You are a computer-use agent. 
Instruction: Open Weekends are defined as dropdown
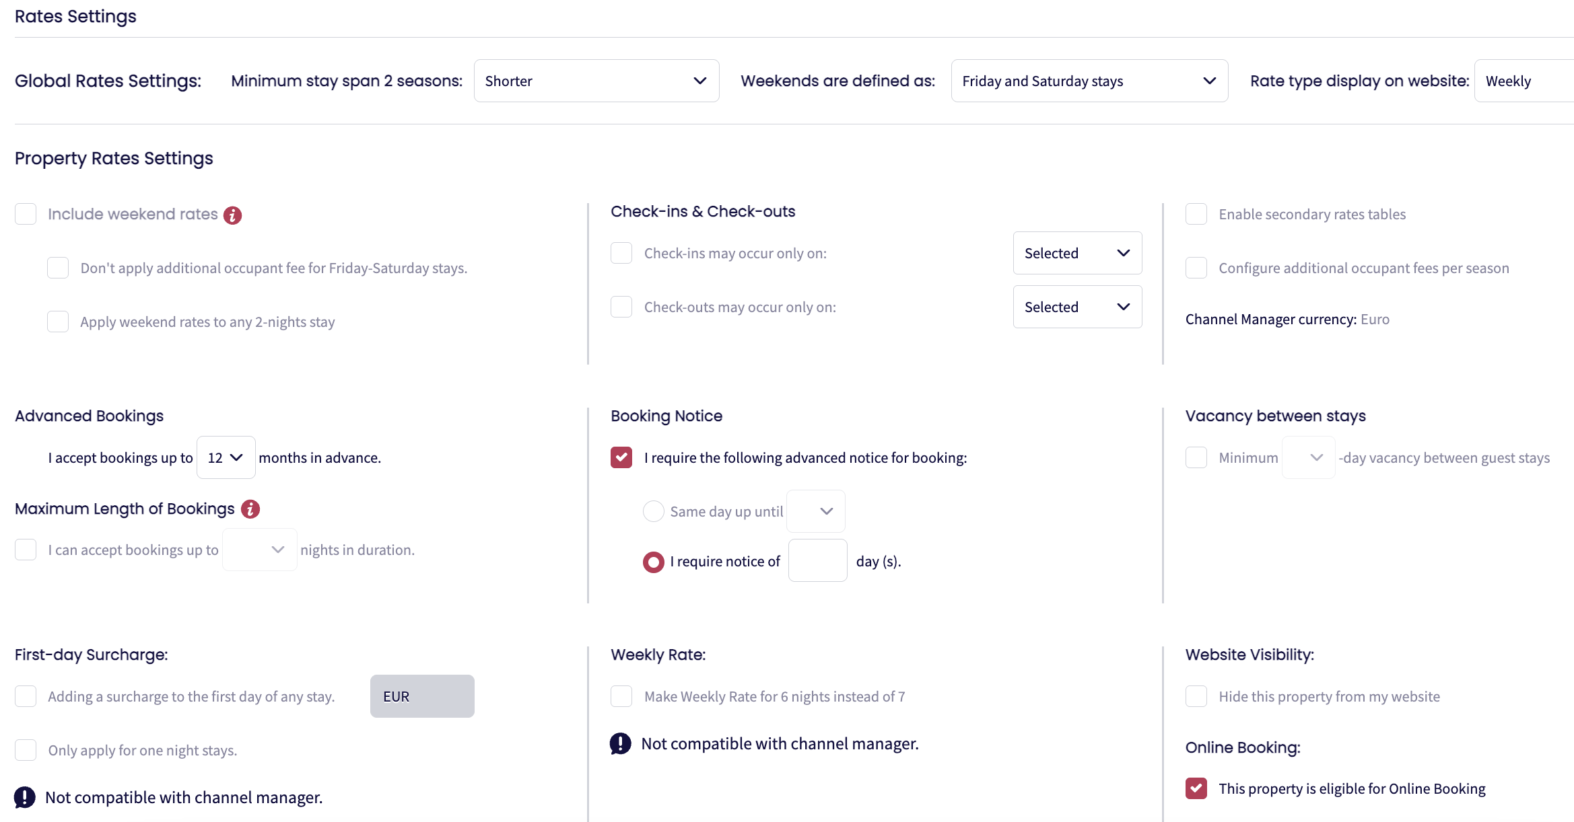coord(1089,81)
